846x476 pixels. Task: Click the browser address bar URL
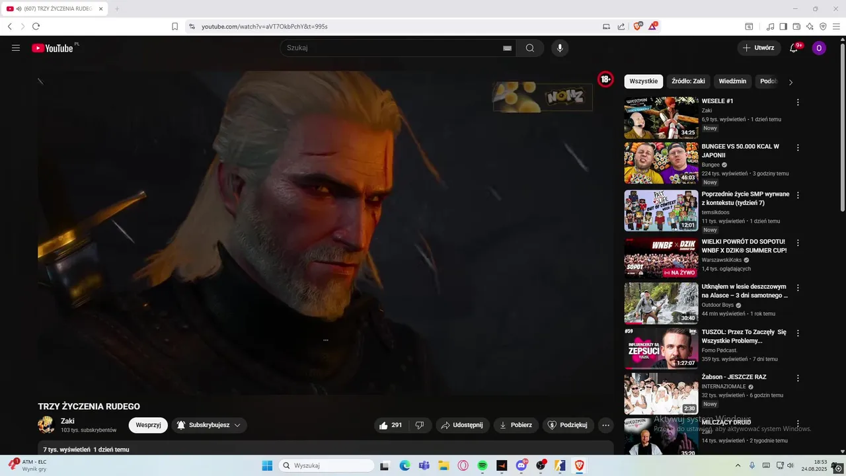click(264, 26)
